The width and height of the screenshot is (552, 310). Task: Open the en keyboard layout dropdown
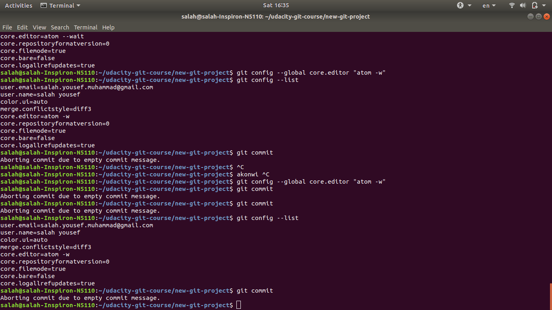tap(489, 5)
